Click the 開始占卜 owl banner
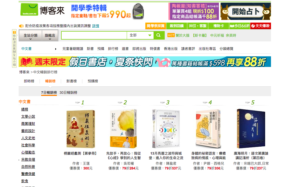 click(245, 11)
